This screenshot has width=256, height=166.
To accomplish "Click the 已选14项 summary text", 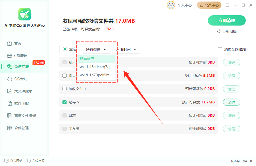I will point(70,29).
